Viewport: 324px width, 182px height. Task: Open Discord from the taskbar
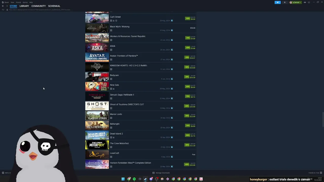pyautogui.click(x=151, y=179)
